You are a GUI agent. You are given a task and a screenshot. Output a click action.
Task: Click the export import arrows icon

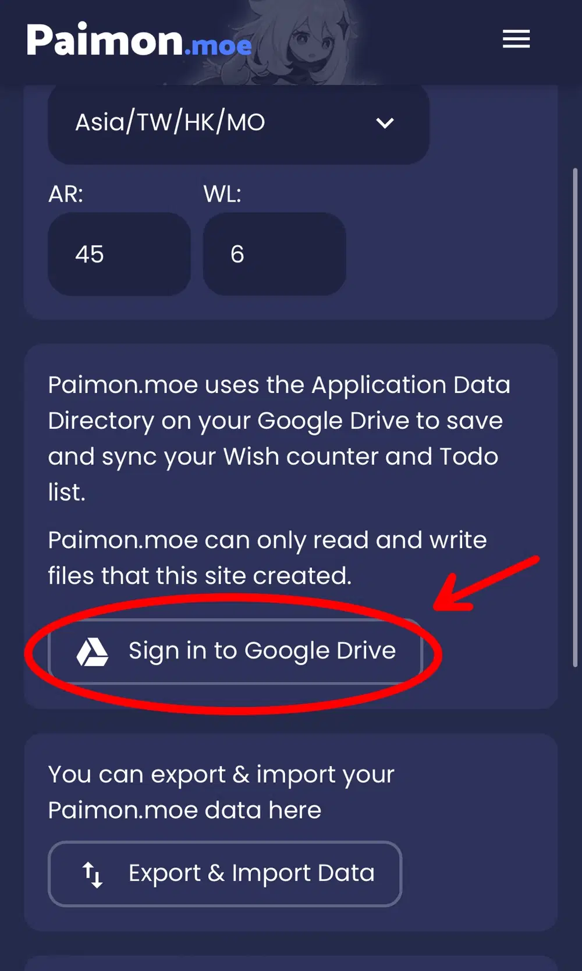pyautogui.click(x=93, y=874)
